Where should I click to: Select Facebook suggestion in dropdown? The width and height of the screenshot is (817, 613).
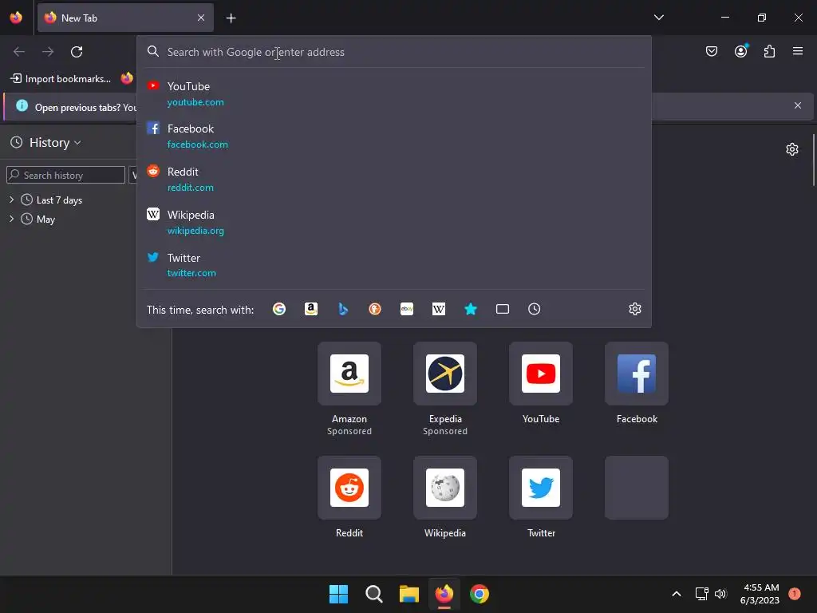(394, 136)
